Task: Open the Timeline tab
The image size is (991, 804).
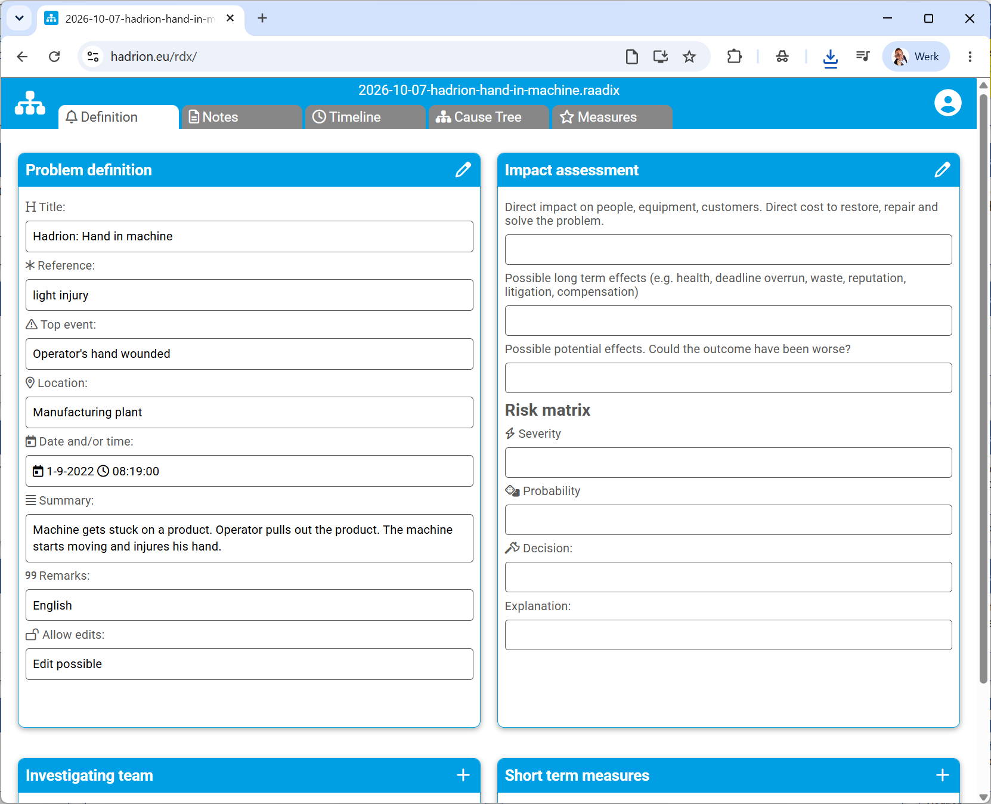Action: tap(365, 117)
